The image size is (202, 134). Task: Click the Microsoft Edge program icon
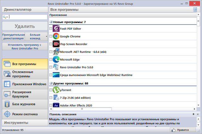(56, 59)
